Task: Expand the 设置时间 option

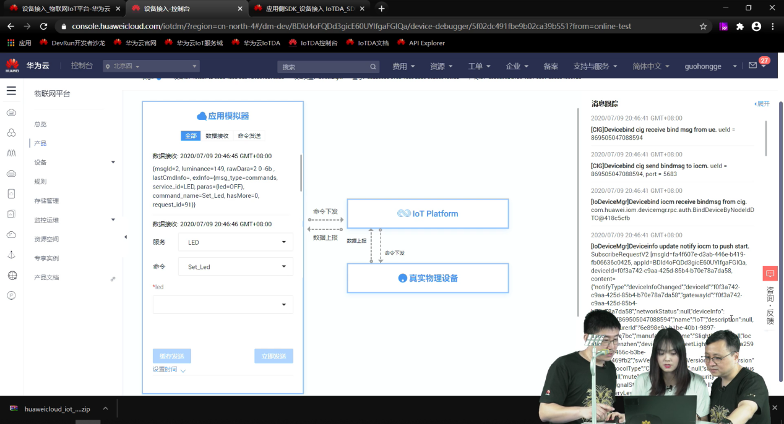Action: 169,370
